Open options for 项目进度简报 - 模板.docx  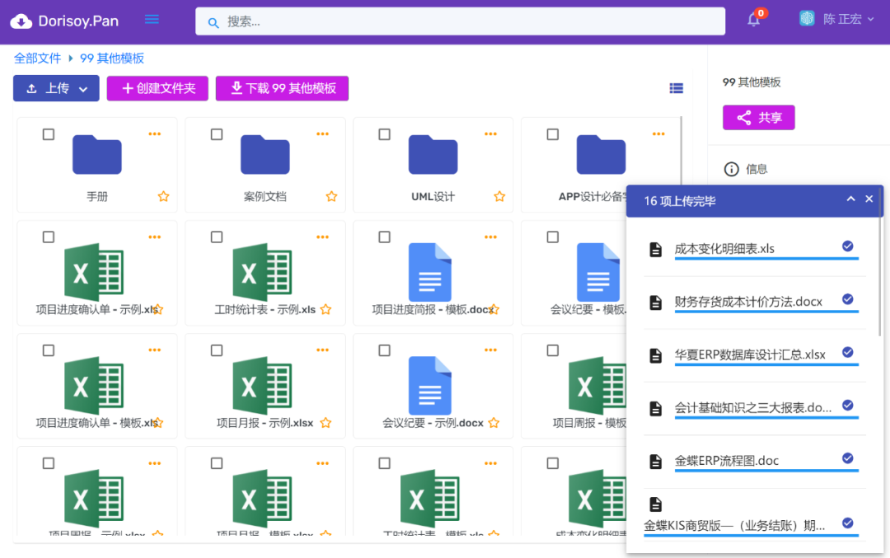490,237
